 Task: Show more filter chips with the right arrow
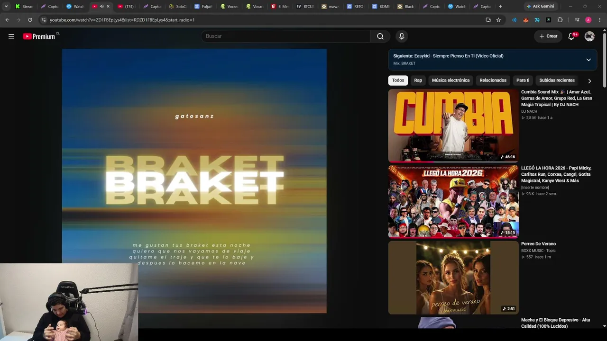point(589,81)
